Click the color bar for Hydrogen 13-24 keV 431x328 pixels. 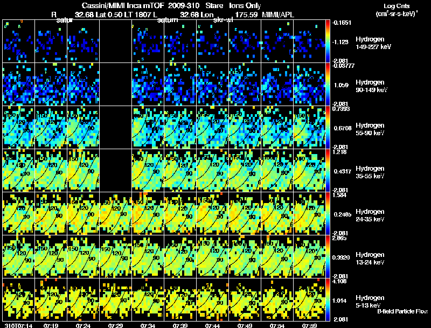point(328,256)
